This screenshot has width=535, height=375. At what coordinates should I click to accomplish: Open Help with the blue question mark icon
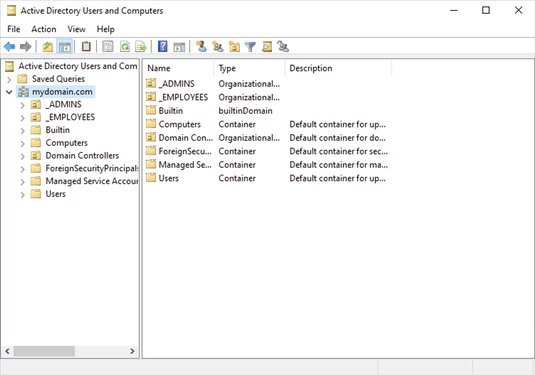[163, 47]
